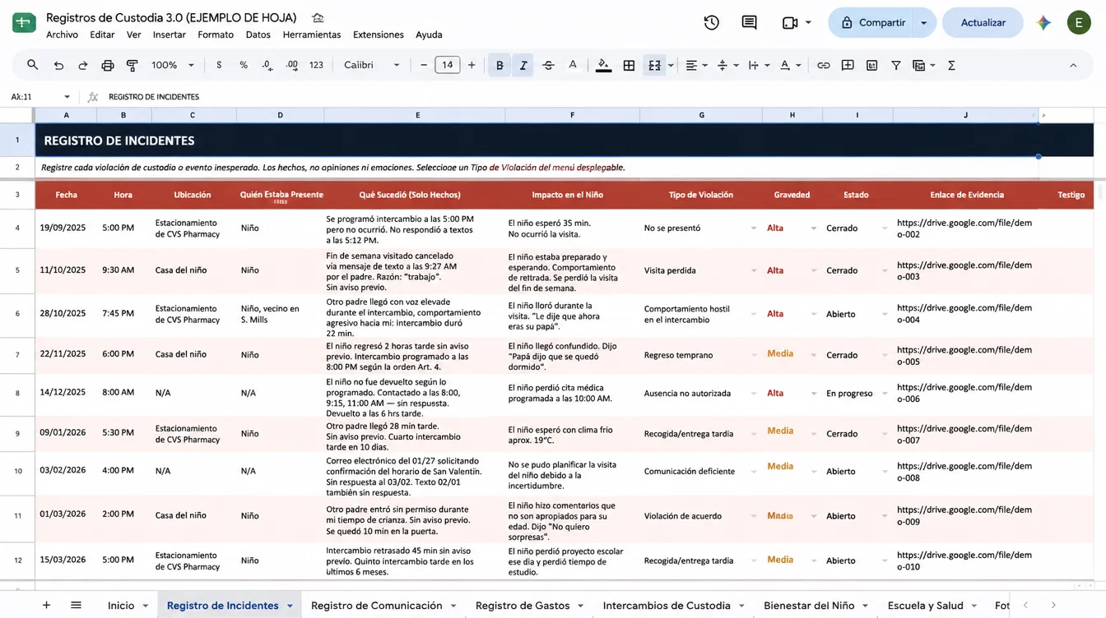Image resolution: width=1106 pixels, height=618 pixels.
Task: Open version history clock icon
Action: (712, 23)
